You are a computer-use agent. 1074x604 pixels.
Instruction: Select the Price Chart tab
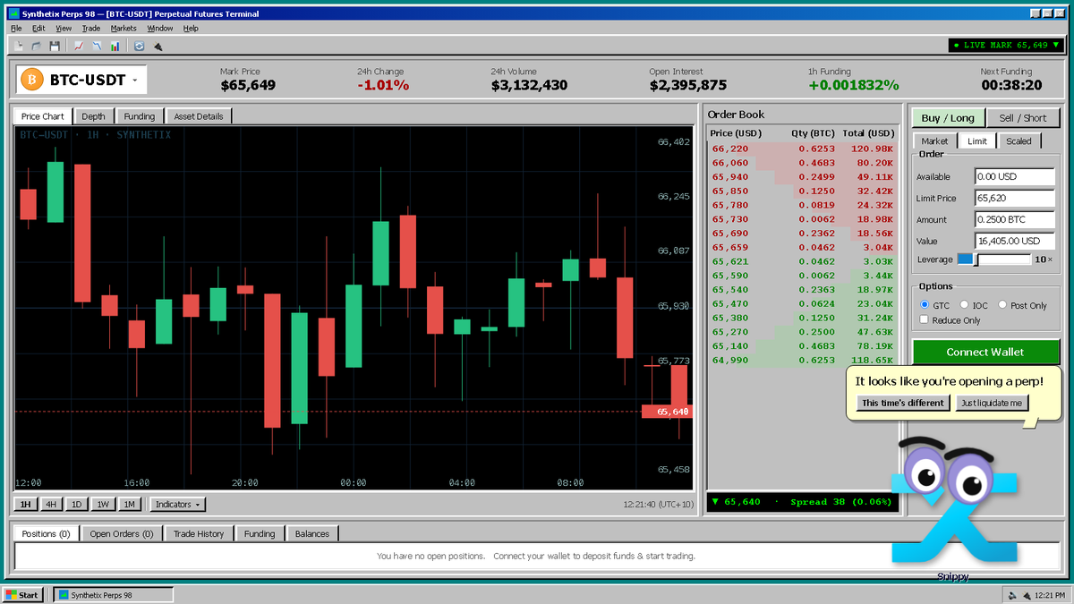(43, 116)
